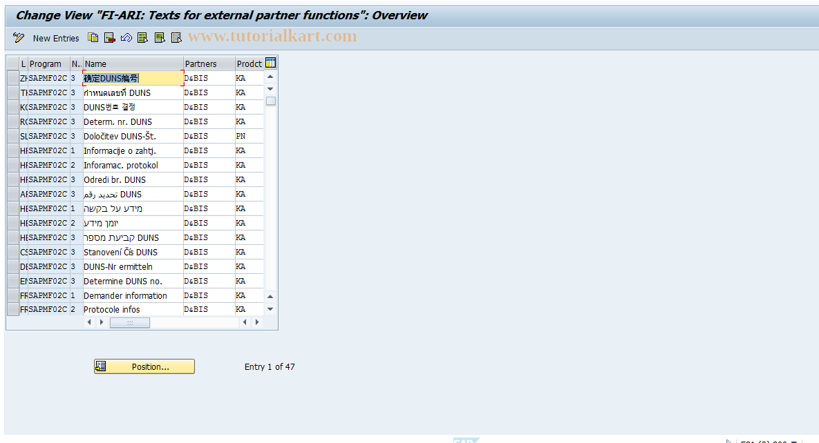The image size is (819, 443).
Task: Click the second left-hand horizontal scroll arrow
Action: click(102, 322)
